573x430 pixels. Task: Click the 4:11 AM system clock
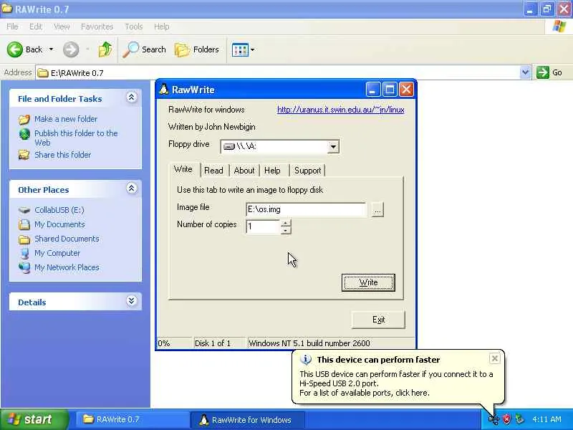pyautogui.click(x=546, y=419)
